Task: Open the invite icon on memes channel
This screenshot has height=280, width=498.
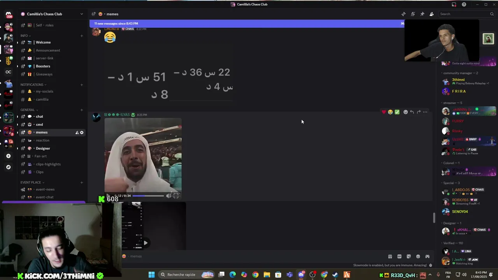Action: (77, 133)
